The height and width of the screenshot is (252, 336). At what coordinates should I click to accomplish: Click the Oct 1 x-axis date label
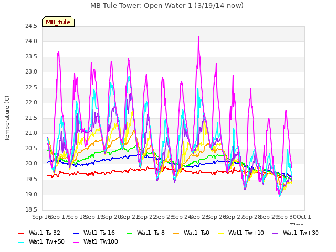tap(304, 217)
